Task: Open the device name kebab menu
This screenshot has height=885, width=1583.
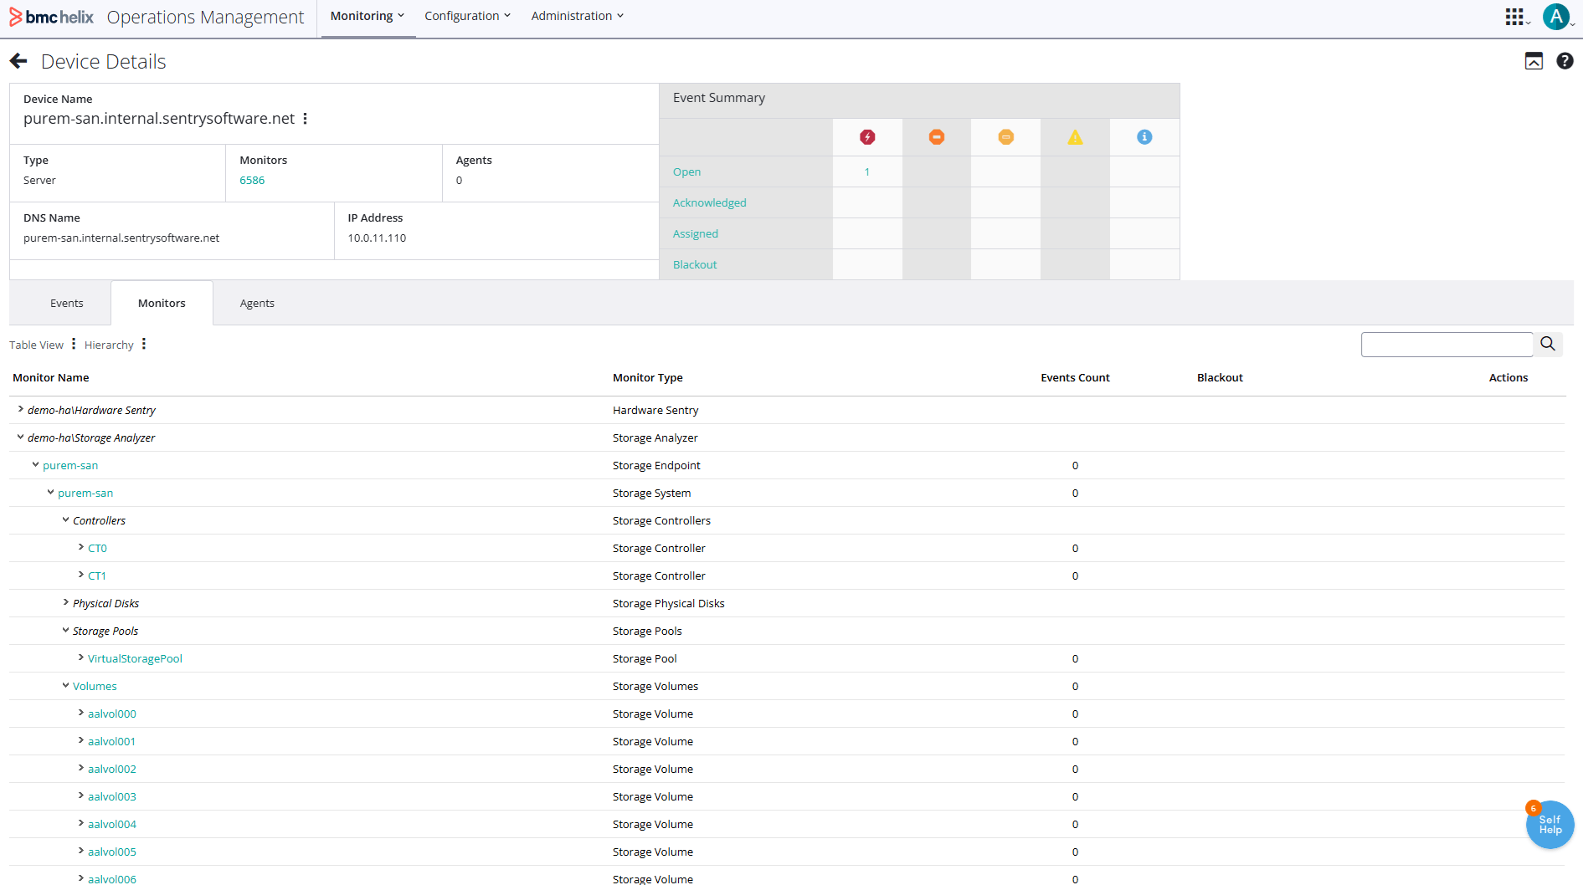Action: pos(306,119)
